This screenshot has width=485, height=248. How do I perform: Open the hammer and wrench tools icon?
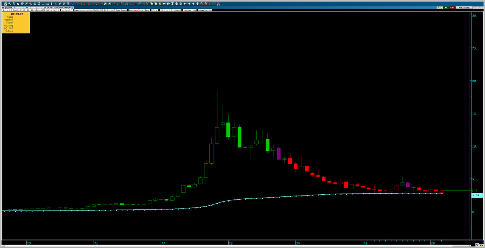[22, 4]
